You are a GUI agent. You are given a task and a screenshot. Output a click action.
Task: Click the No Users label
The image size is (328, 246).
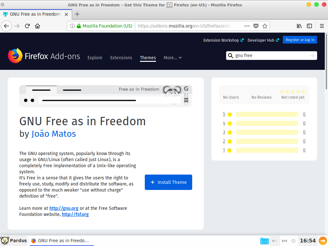click(231, 97)
